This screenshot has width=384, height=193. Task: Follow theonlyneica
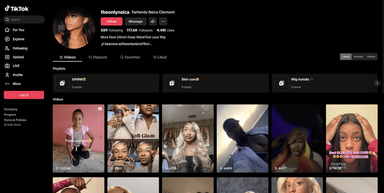click(x=111, y=21)
